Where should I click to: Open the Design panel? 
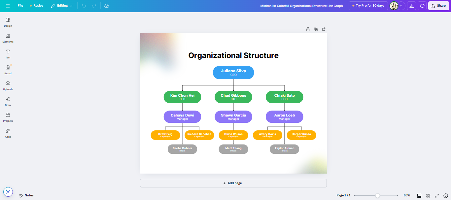(x=8, y=22)
